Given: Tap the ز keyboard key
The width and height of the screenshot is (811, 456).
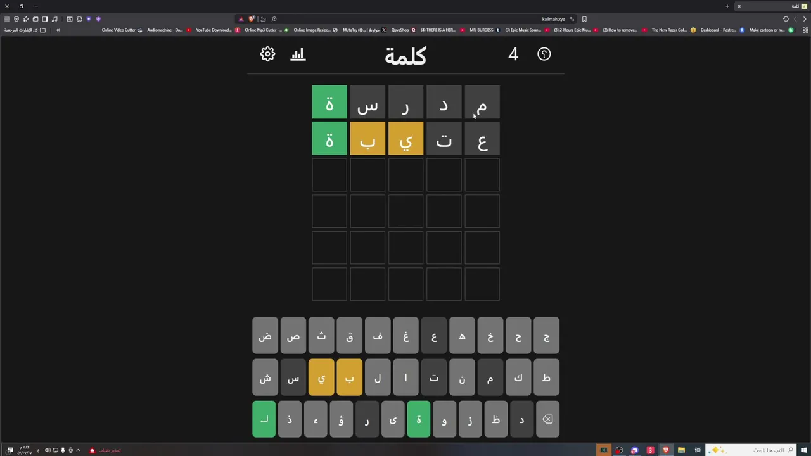Looking at the screenshot, I should [x=470, y=419].
